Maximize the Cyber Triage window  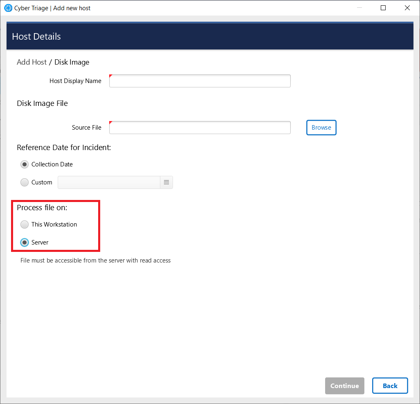pyautogui.click(x=383, y=7)
